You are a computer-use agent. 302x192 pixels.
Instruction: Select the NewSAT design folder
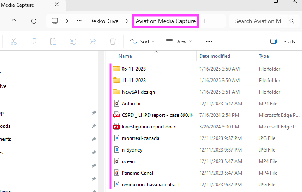click(x=138, y=92)
